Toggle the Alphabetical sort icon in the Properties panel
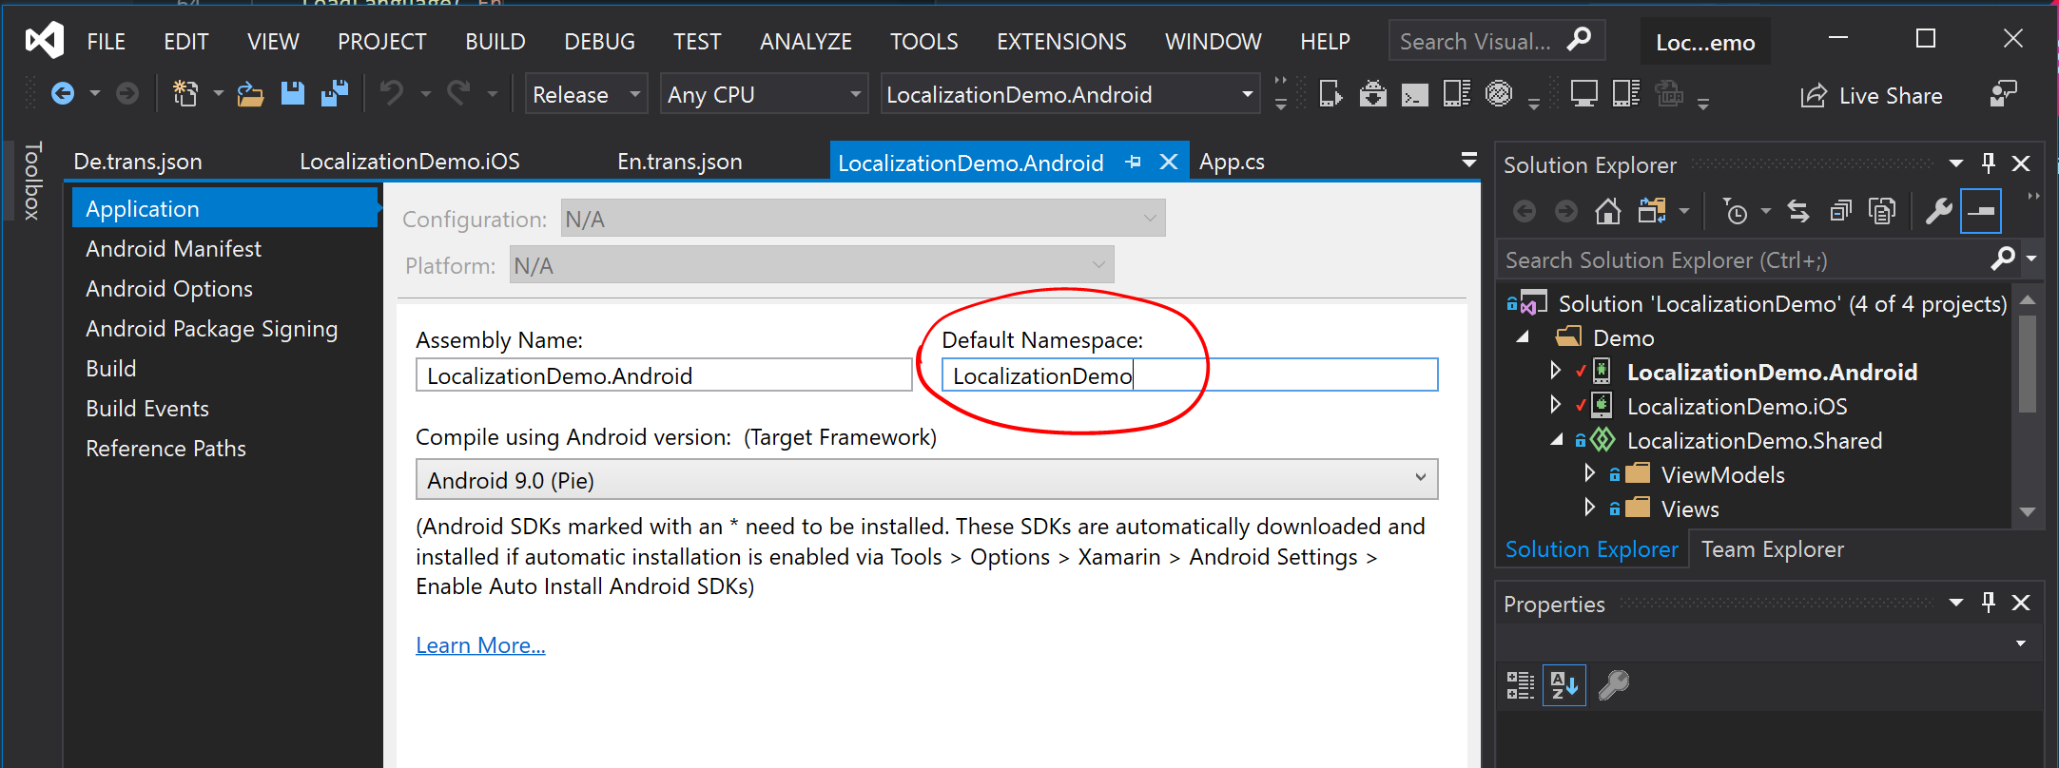Viewport: 2059px width, 768px height. (x=1564, y=684)
